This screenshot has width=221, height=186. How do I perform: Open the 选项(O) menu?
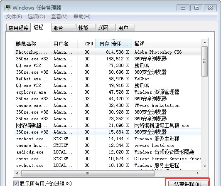pyautogui.click(x=37, y=17)
